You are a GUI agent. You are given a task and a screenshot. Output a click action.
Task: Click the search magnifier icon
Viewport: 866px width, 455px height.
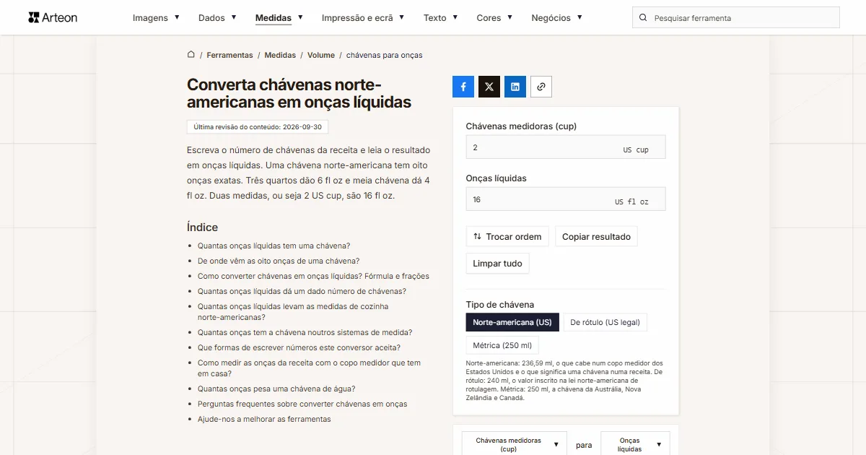tap(644, 18)
